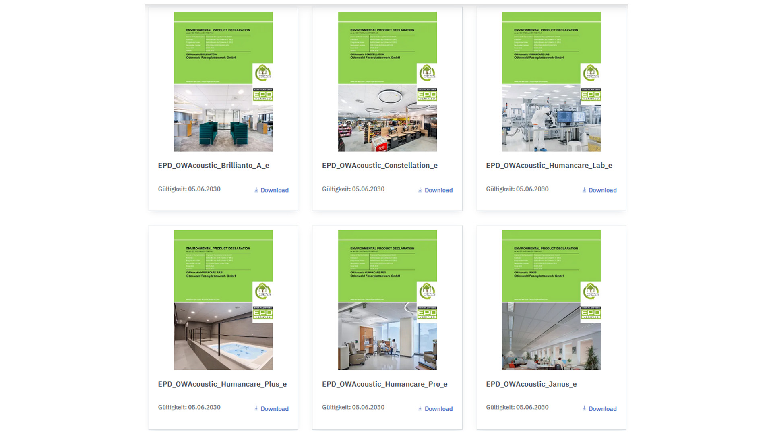The image size is (773, 435).
Task: Click download arrow icon for Humancare_Lab EPD
Action: [584, 190]
